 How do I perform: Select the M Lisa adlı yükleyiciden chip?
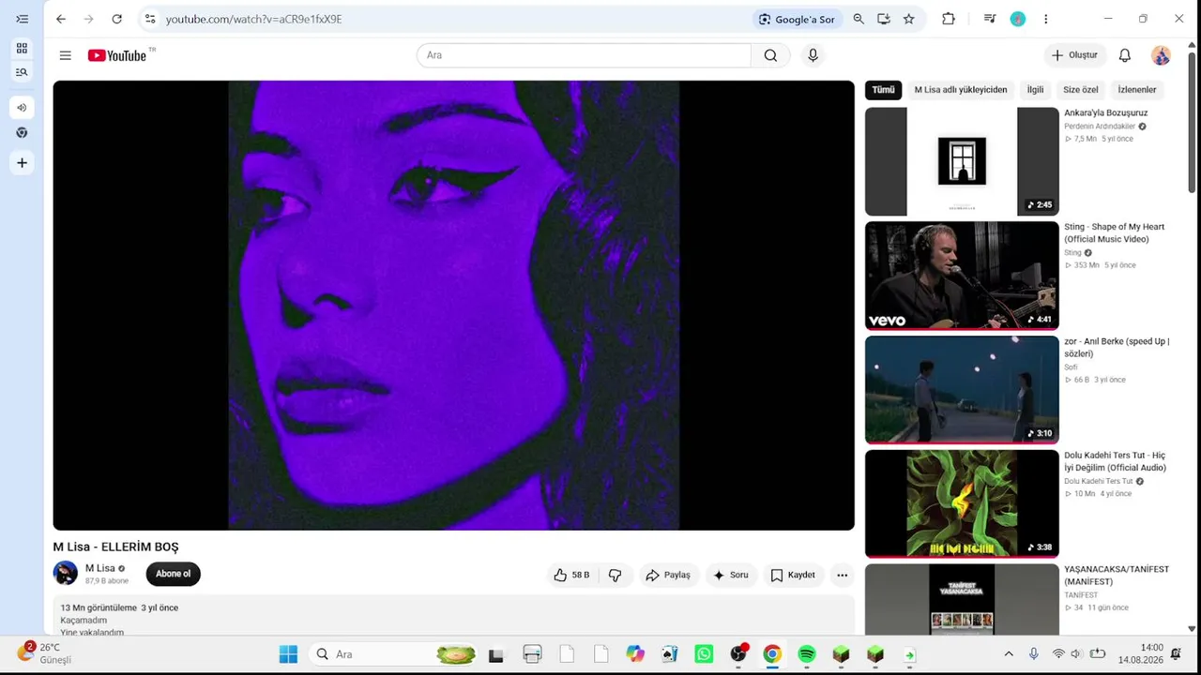click(961, 90)
